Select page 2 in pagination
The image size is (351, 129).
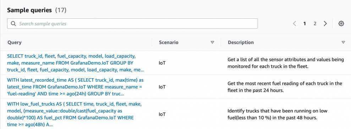(315, 24)
